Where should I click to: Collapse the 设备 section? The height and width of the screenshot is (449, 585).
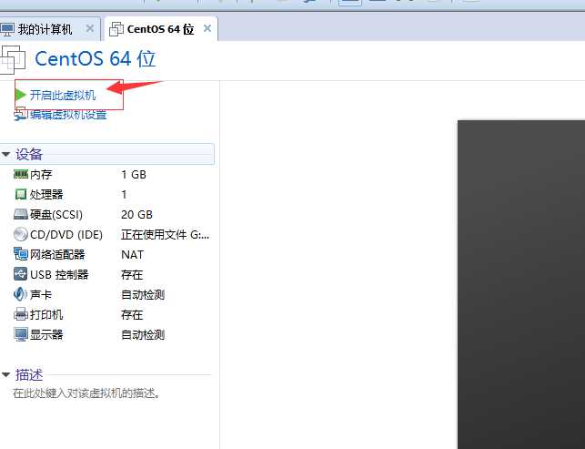6,154
